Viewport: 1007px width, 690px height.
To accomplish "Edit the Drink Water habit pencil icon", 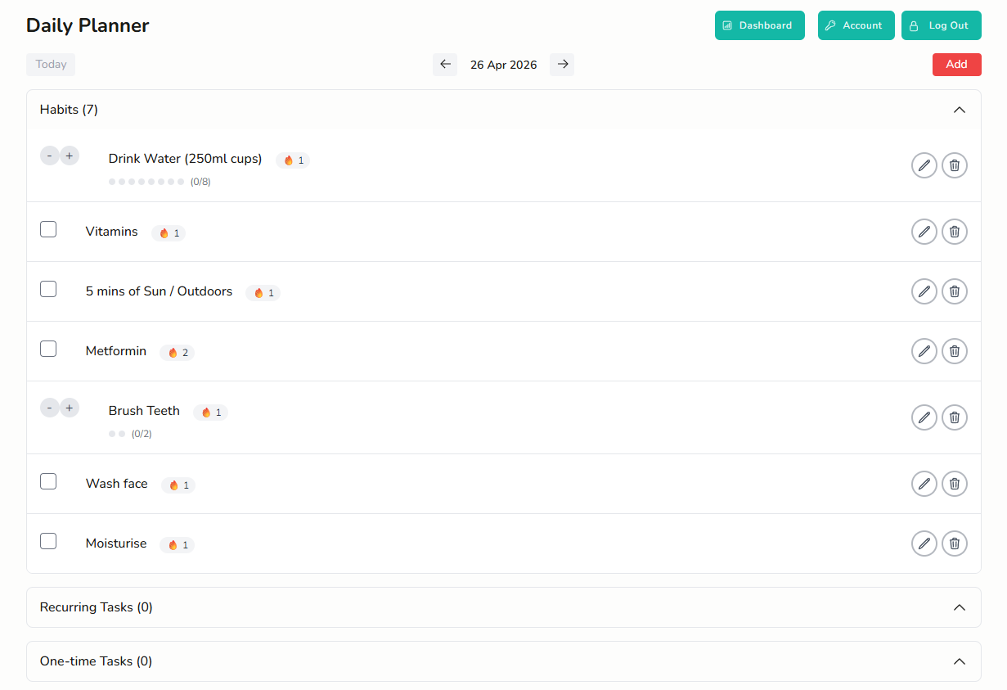I will click(x=924, y=165).
